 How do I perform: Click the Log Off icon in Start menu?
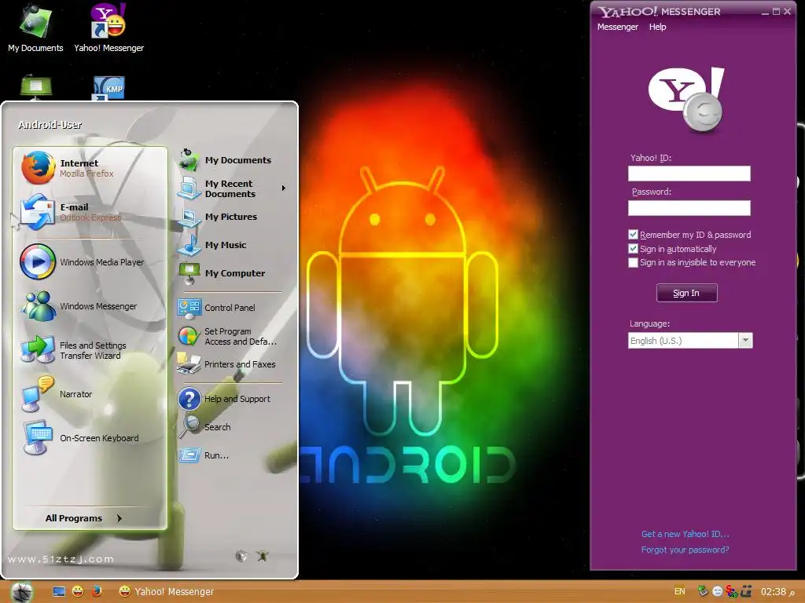coord(241,556)
